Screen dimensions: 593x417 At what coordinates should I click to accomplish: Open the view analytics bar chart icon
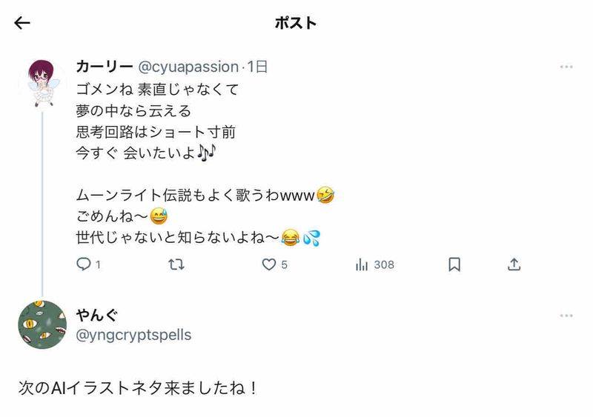point(362,264)
